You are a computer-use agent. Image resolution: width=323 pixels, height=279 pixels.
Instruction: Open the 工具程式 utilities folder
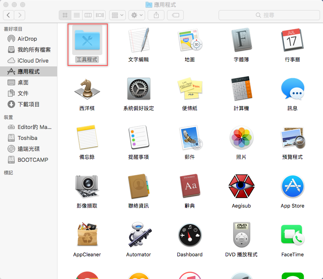87,40
